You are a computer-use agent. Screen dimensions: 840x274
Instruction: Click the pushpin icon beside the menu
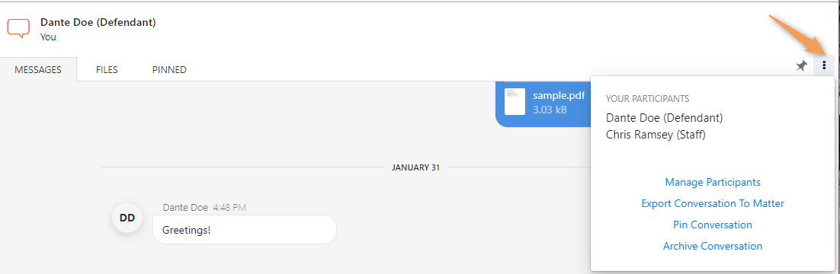(x=801, y=65)
